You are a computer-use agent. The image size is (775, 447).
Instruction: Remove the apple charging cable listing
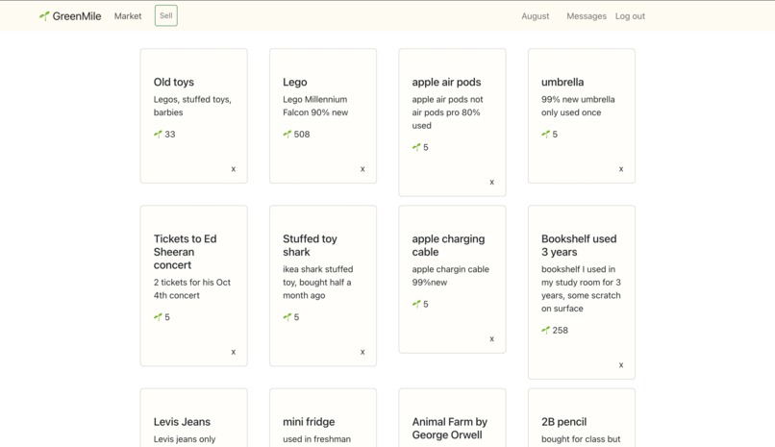click(x=491, y=338)
